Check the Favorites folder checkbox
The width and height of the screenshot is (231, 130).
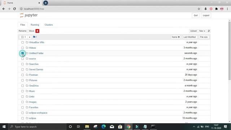pos(22,108)
